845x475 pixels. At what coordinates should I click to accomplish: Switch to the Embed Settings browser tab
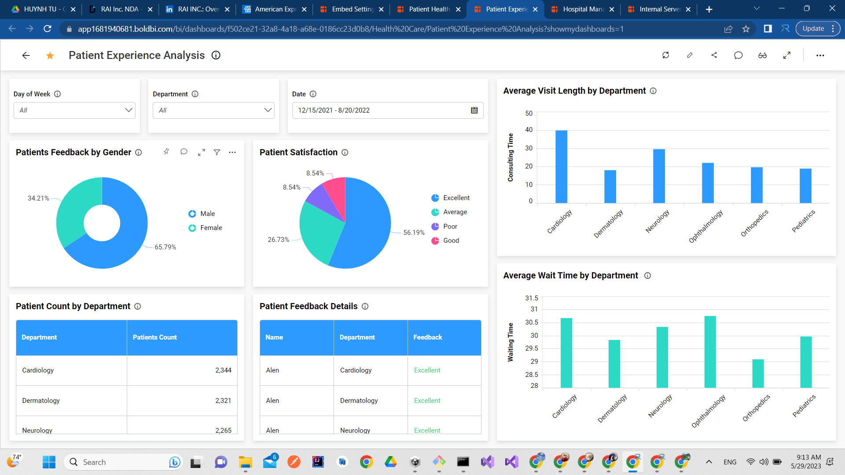click(352, 9)
